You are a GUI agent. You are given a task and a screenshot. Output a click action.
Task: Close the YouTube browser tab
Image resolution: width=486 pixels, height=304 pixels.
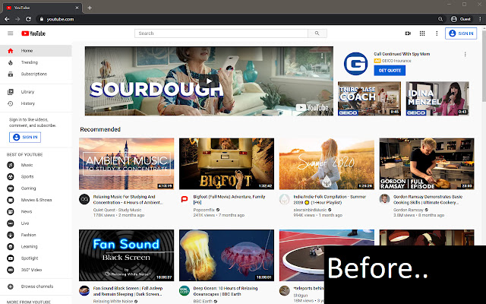(x=77, y=8)
